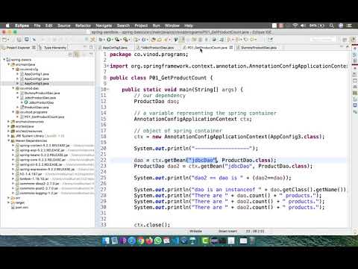The image size is (358, 269).
Task: Open the Project menu
Action: click(141, 25)
